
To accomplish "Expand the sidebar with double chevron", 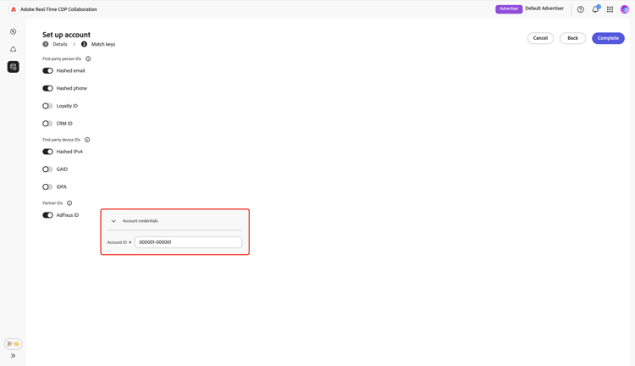I will (x=13, y=356).
